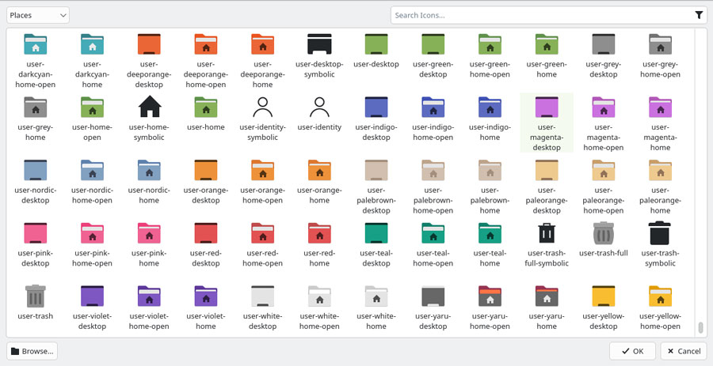Choose the user-grey-desktop icon

604,44
